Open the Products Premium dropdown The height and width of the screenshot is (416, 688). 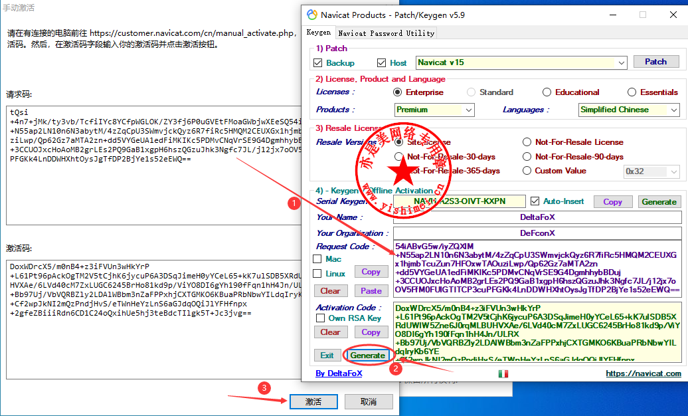tap(434, 110)
